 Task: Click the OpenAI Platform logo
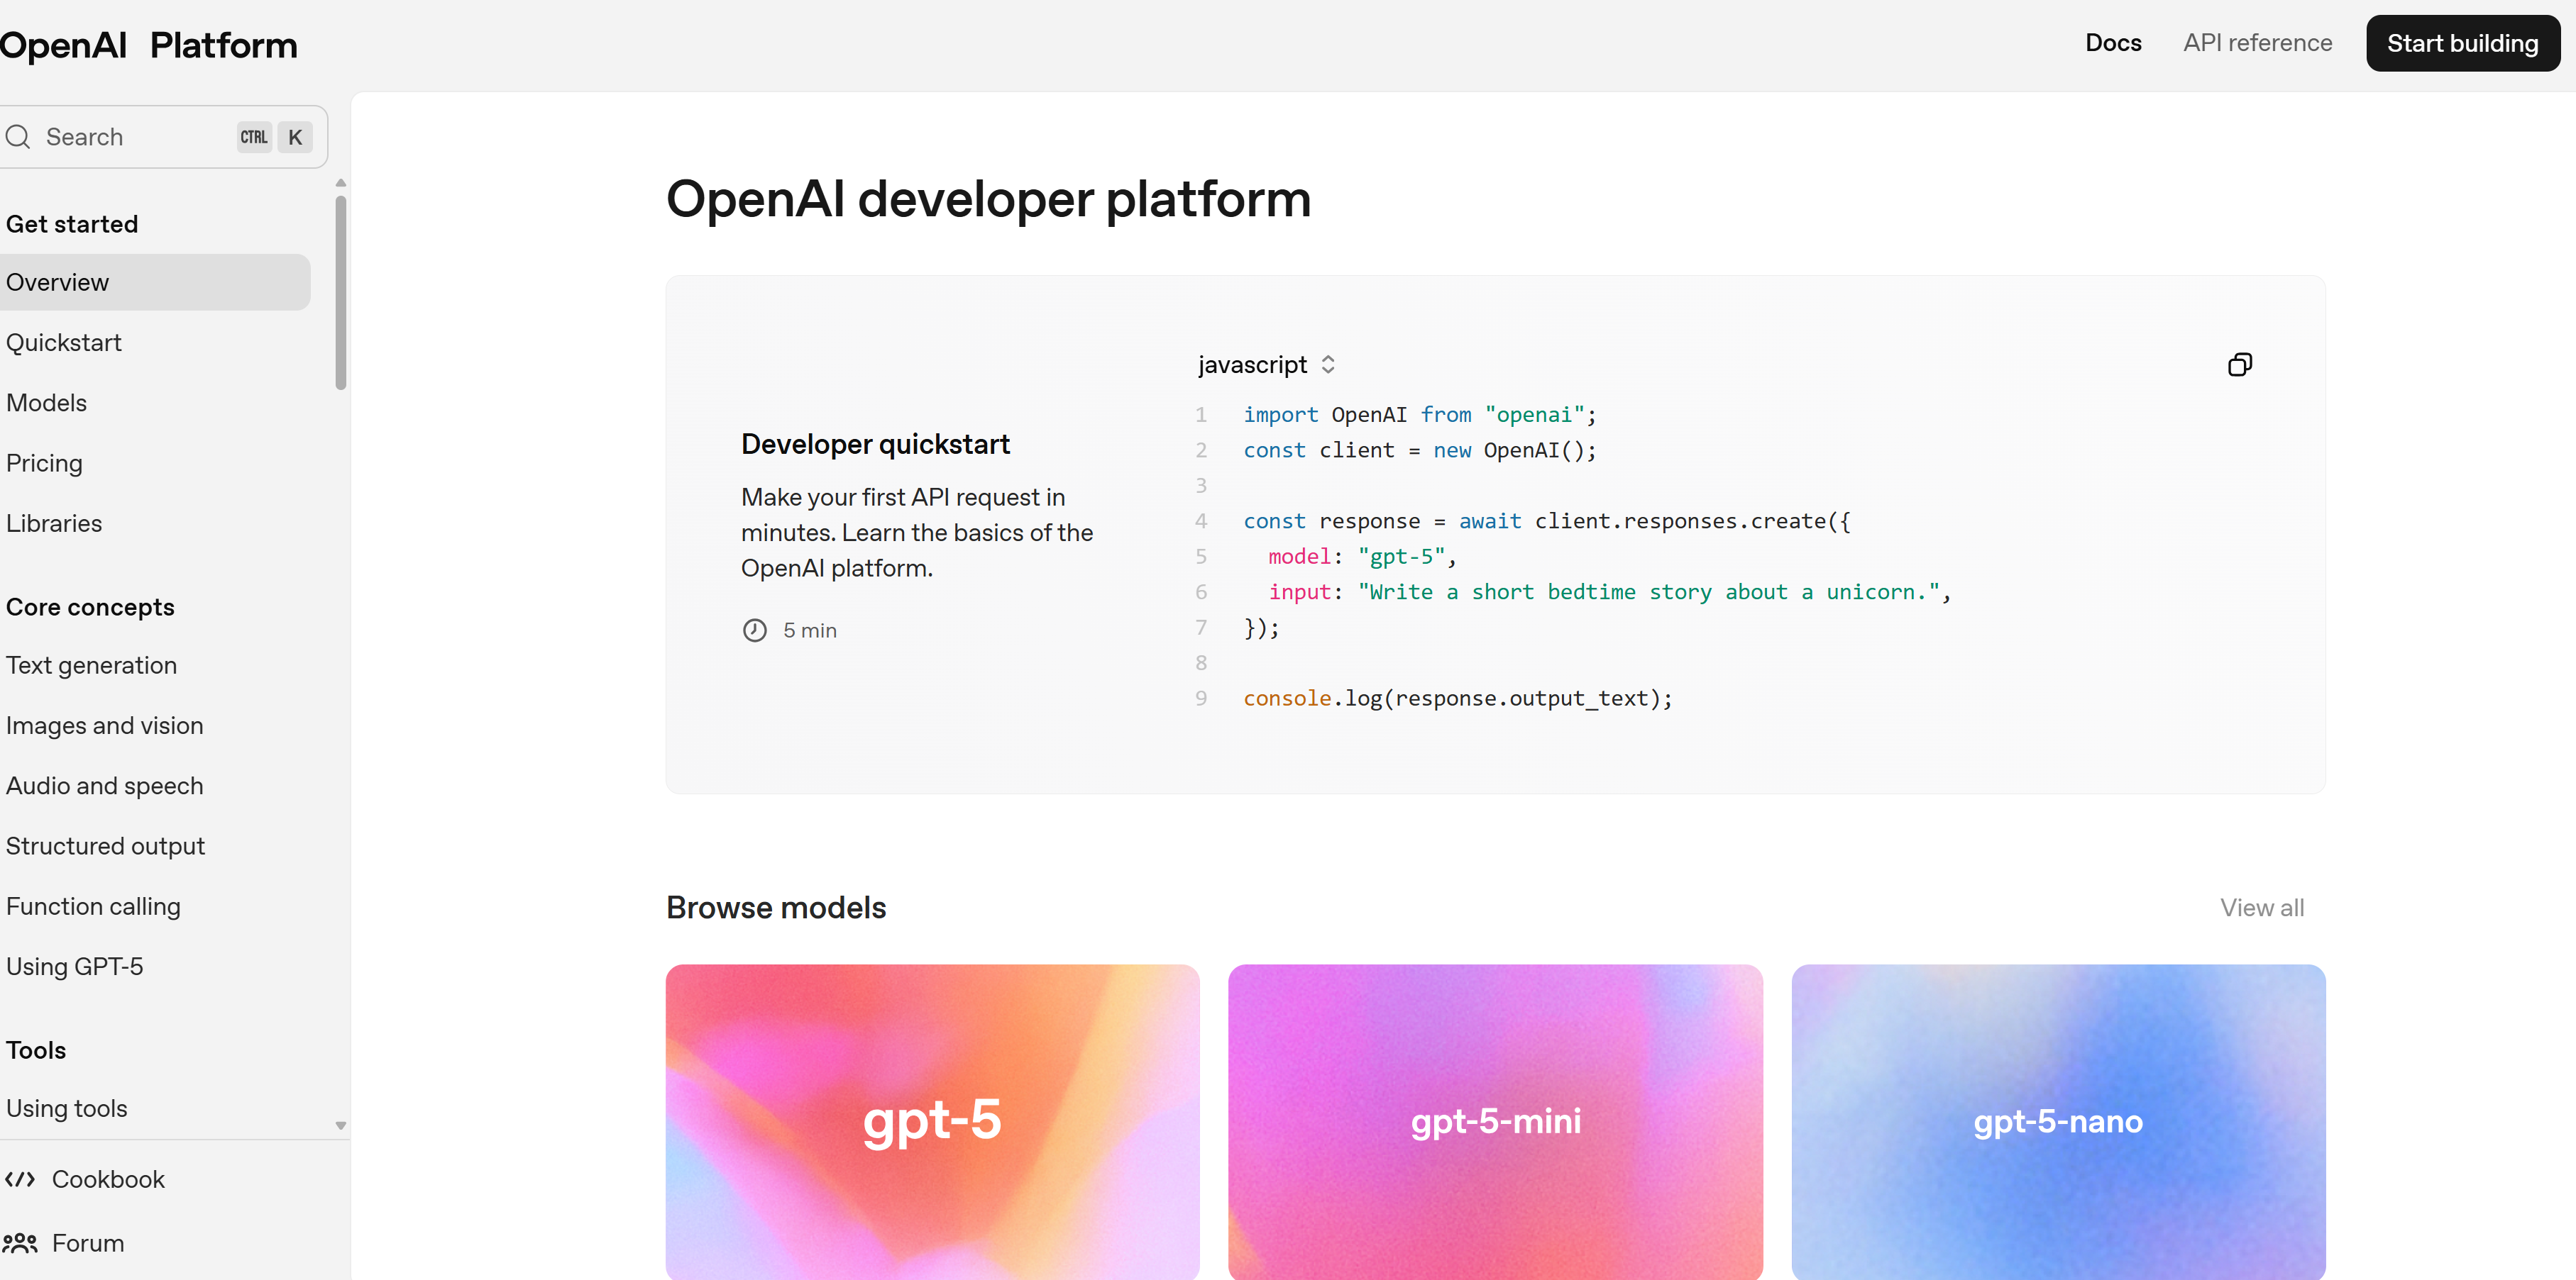[148, 45]
